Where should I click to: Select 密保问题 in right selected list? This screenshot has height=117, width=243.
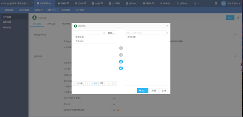[x=147, y=37]
